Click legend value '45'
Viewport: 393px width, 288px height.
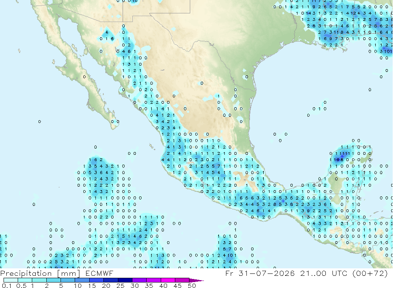click(178, 286)
